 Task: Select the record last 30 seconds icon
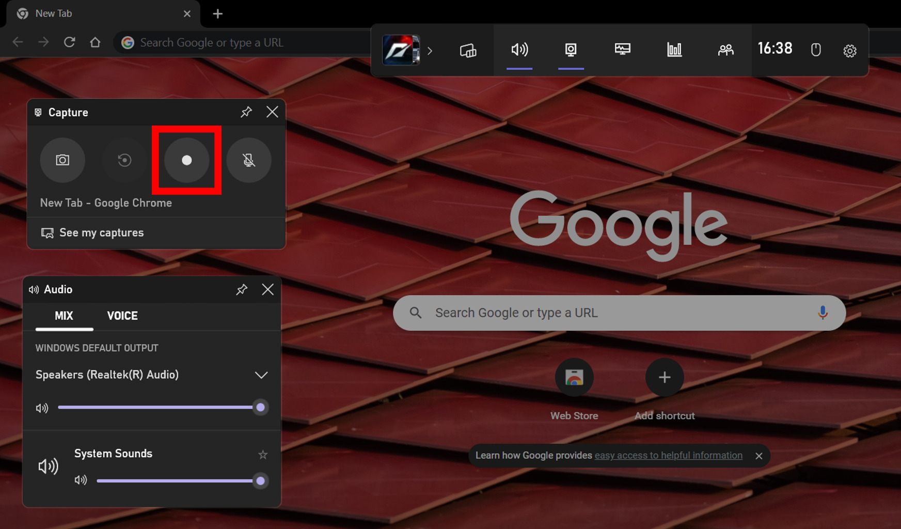coord(124,160)
